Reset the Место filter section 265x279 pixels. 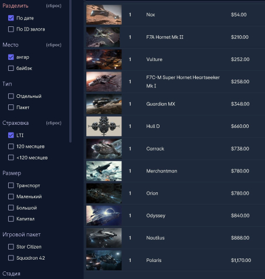54,45
